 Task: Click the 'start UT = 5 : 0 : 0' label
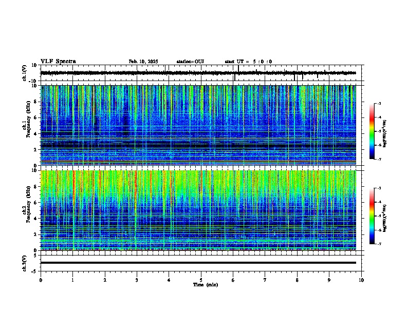[248, 62]
